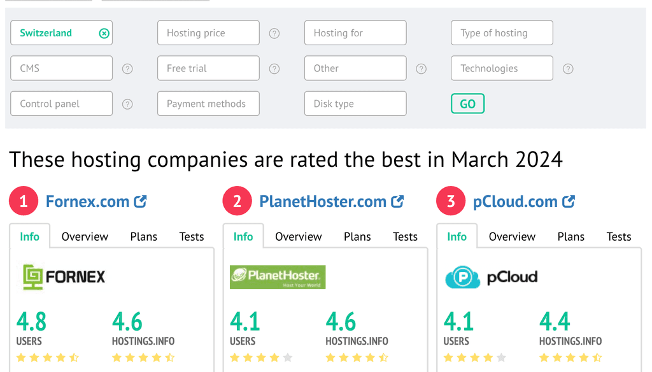Screen dimensions: 652x372
Task: Remove the Switzerland country filter
Action: pyautogui.click(x=104, y=33)
